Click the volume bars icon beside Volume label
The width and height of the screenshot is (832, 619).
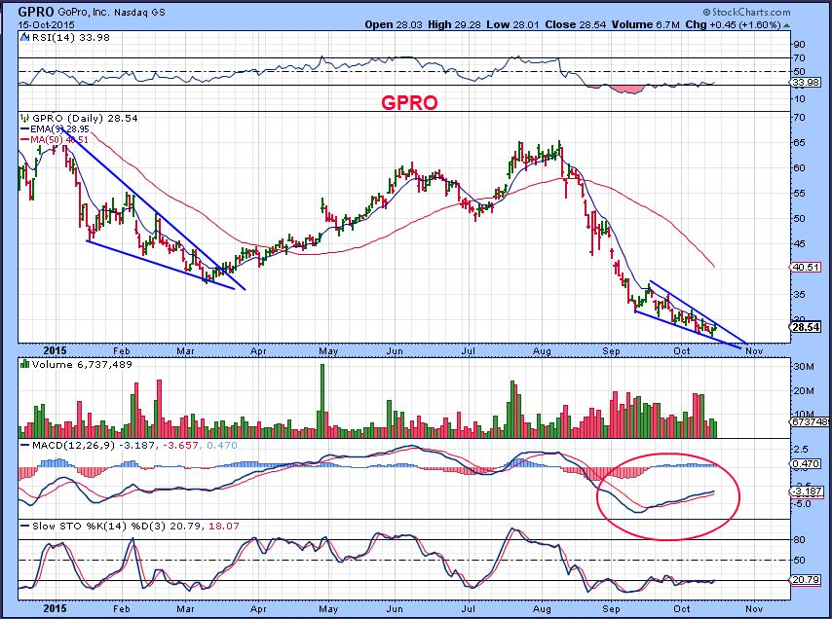pos(25,364)
